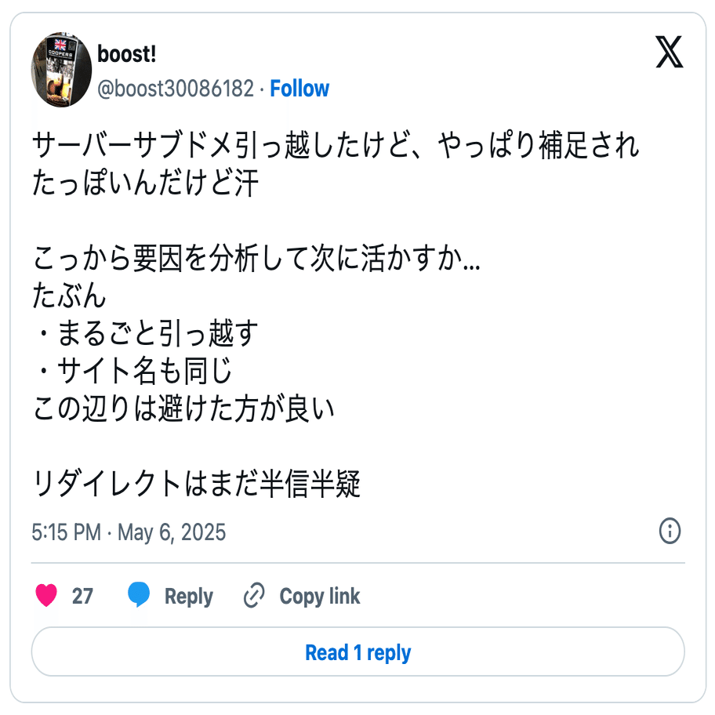This screenshot has width=715, height=715.
Task: Click the sentence こっから要因を分析して次に活かすか…
Action: click(x=256, y=258)
